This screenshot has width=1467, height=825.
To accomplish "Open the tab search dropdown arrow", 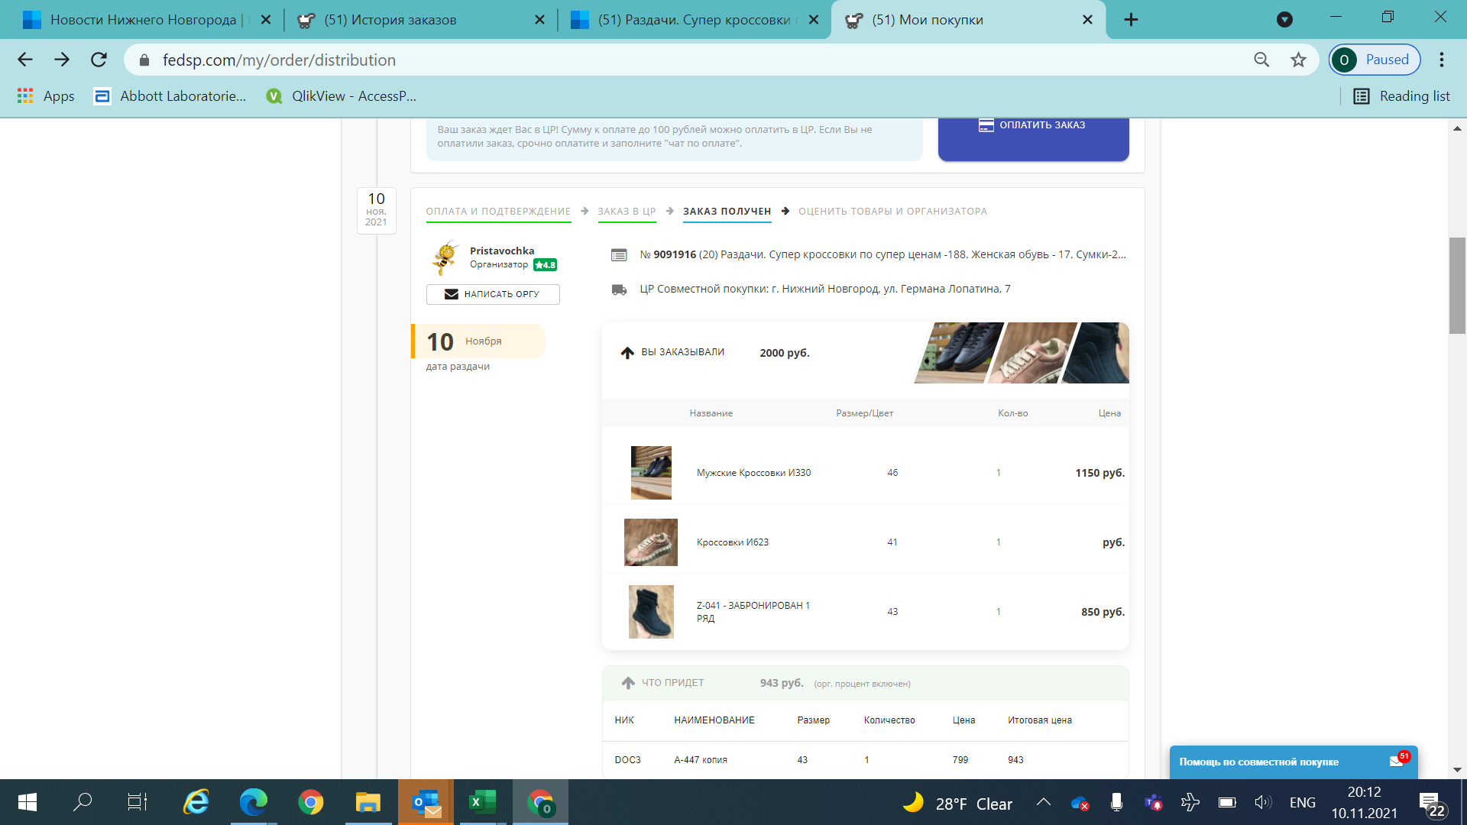I will tap(1284, 20).
